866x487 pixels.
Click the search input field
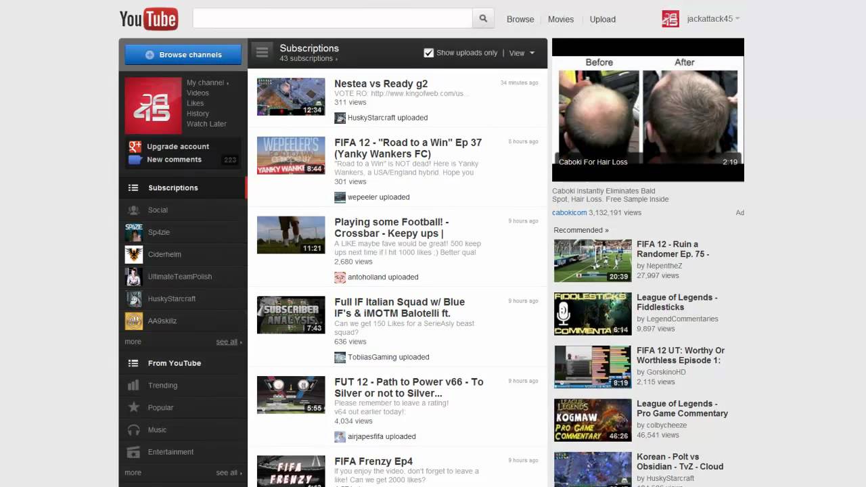click(x=332, y=19)
